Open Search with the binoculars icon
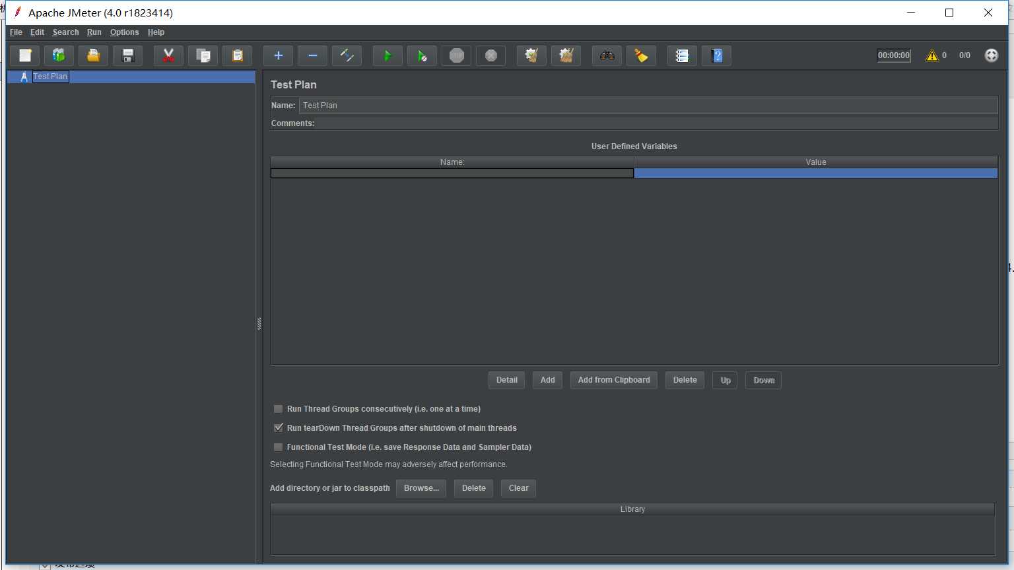 click(607, 56)
